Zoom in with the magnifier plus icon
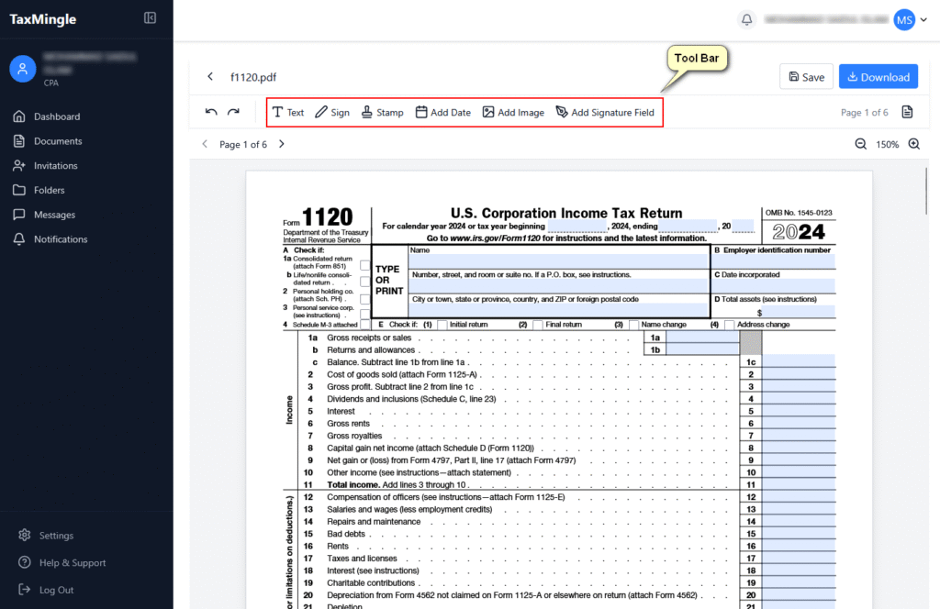The width and height of the screenshot is (940, 609). [x=914, y=144]
